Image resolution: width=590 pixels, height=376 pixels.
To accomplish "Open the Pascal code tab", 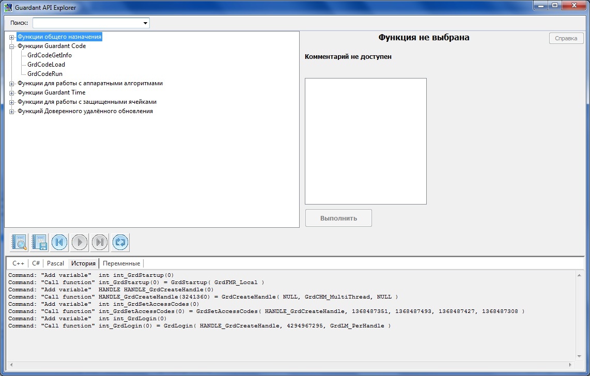I will click(55, 263).
